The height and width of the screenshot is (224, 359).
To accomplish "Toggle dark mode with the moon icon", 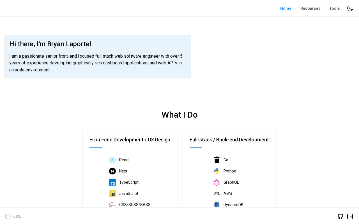I will pos(350,8).
